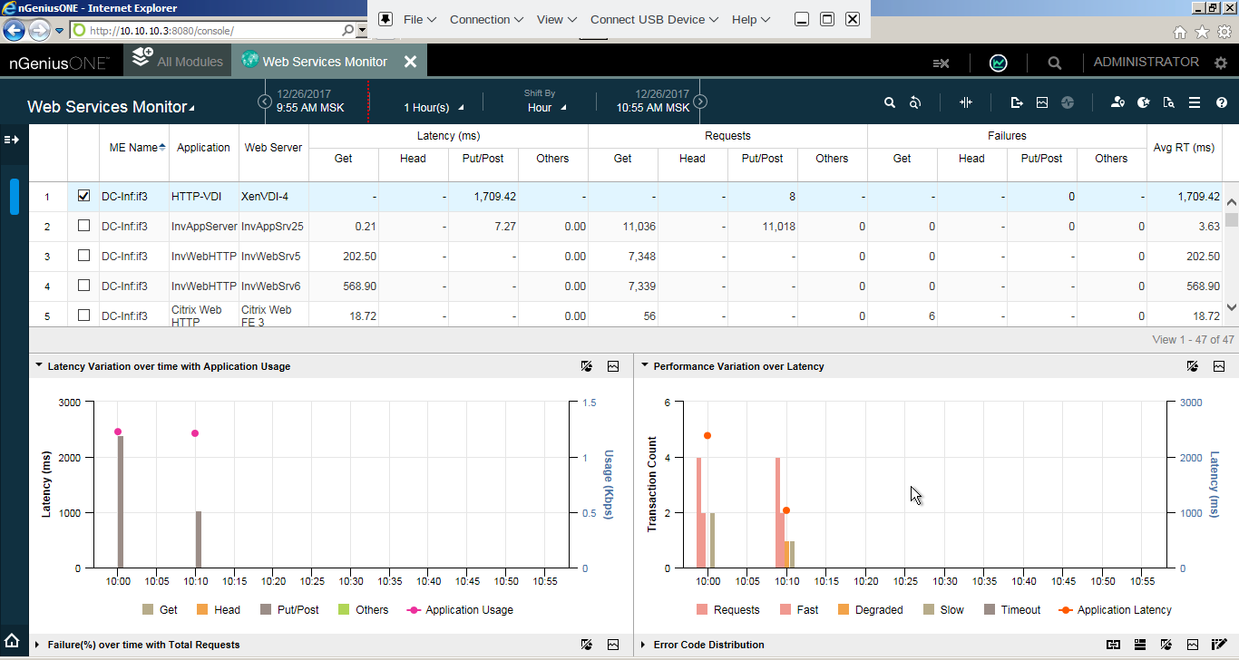Open the settings gear beside ADMINISTRATOR

tap(1221, 63)
